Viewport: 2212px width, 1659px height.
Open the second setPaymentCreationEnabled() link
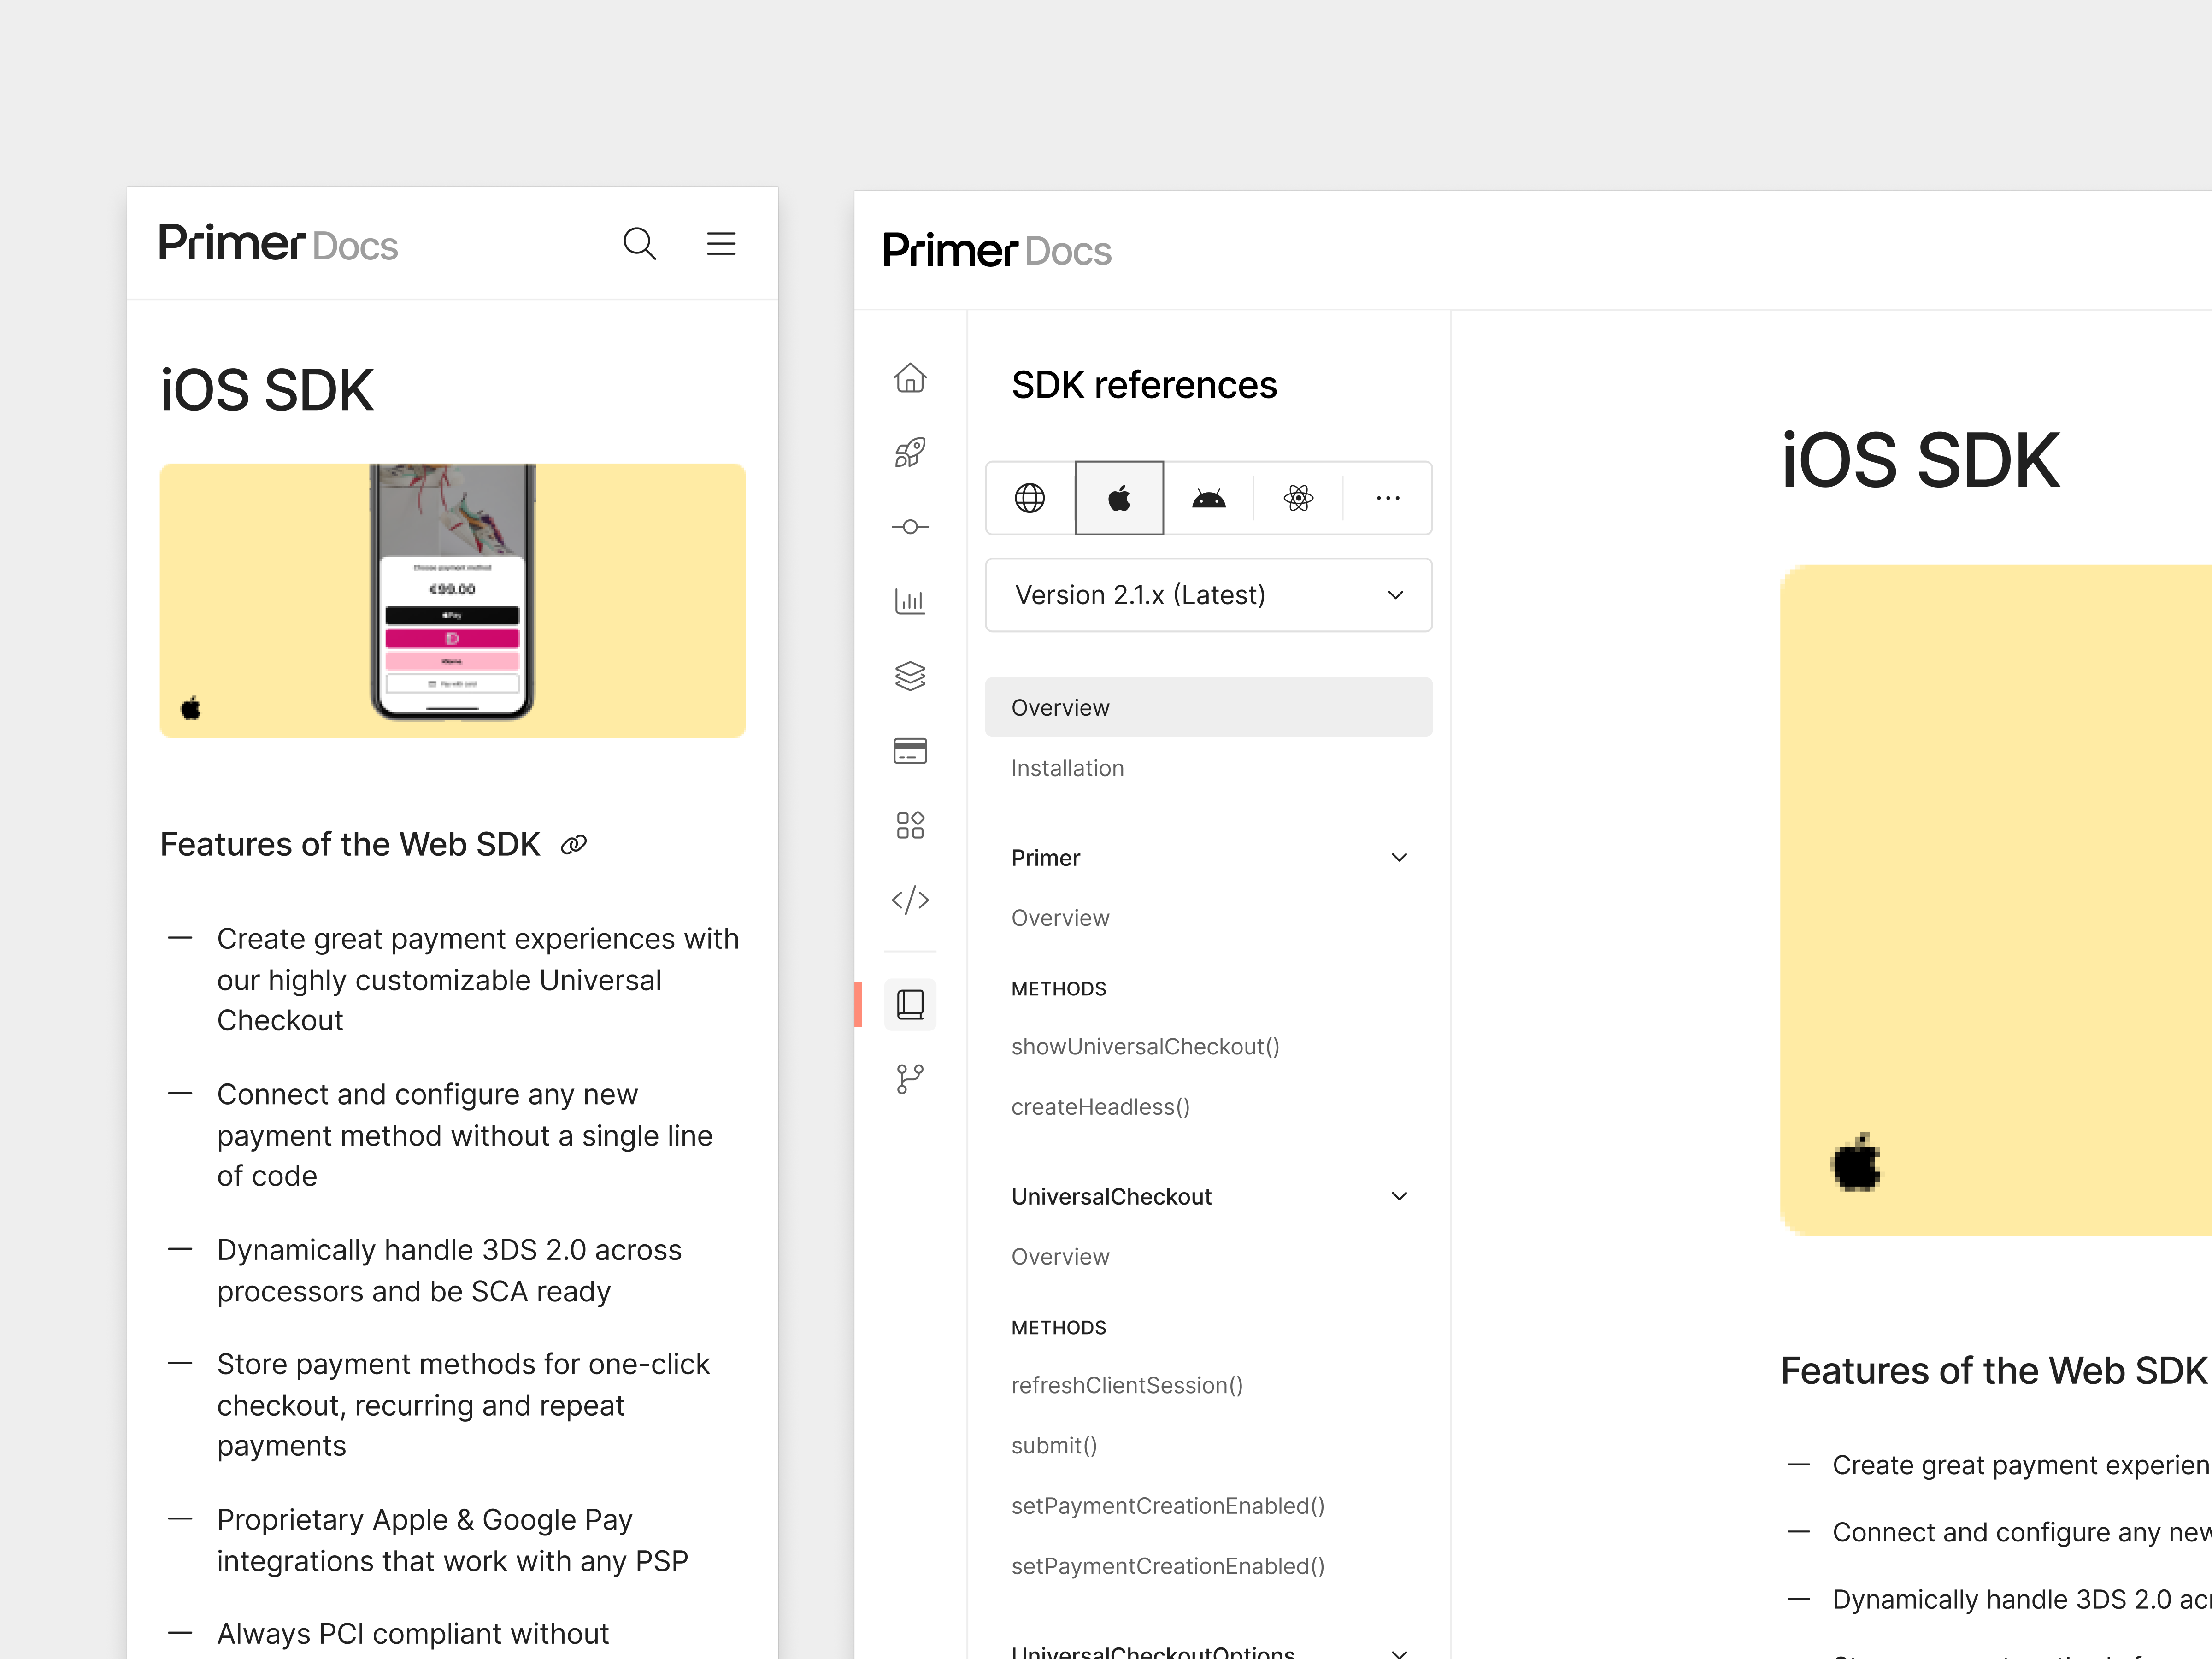[x=1168, y=1566]
